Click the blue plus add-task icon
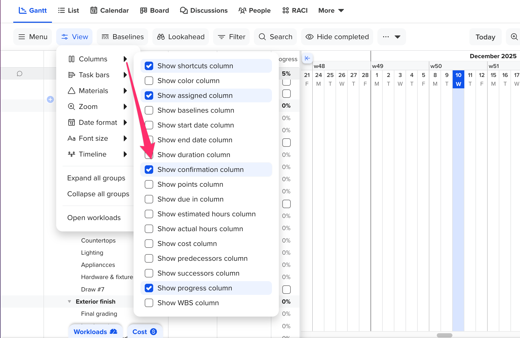 click(x=50, y=99)
